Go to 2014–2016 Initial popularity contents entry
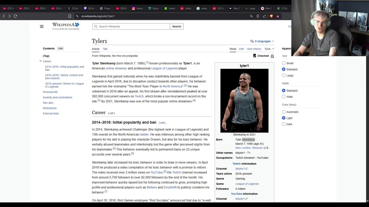This screenshot has width=369, height=207. (65, 68)
